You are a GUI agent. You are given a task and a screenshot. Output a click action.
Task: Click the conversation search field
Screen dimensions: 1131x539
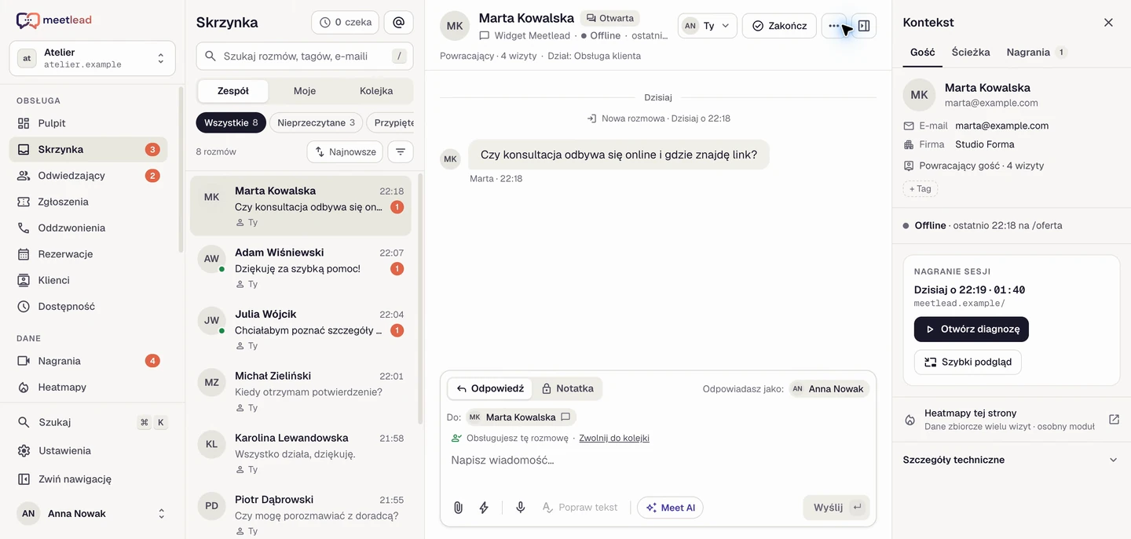pyautogui.click(x=305, y=56)
